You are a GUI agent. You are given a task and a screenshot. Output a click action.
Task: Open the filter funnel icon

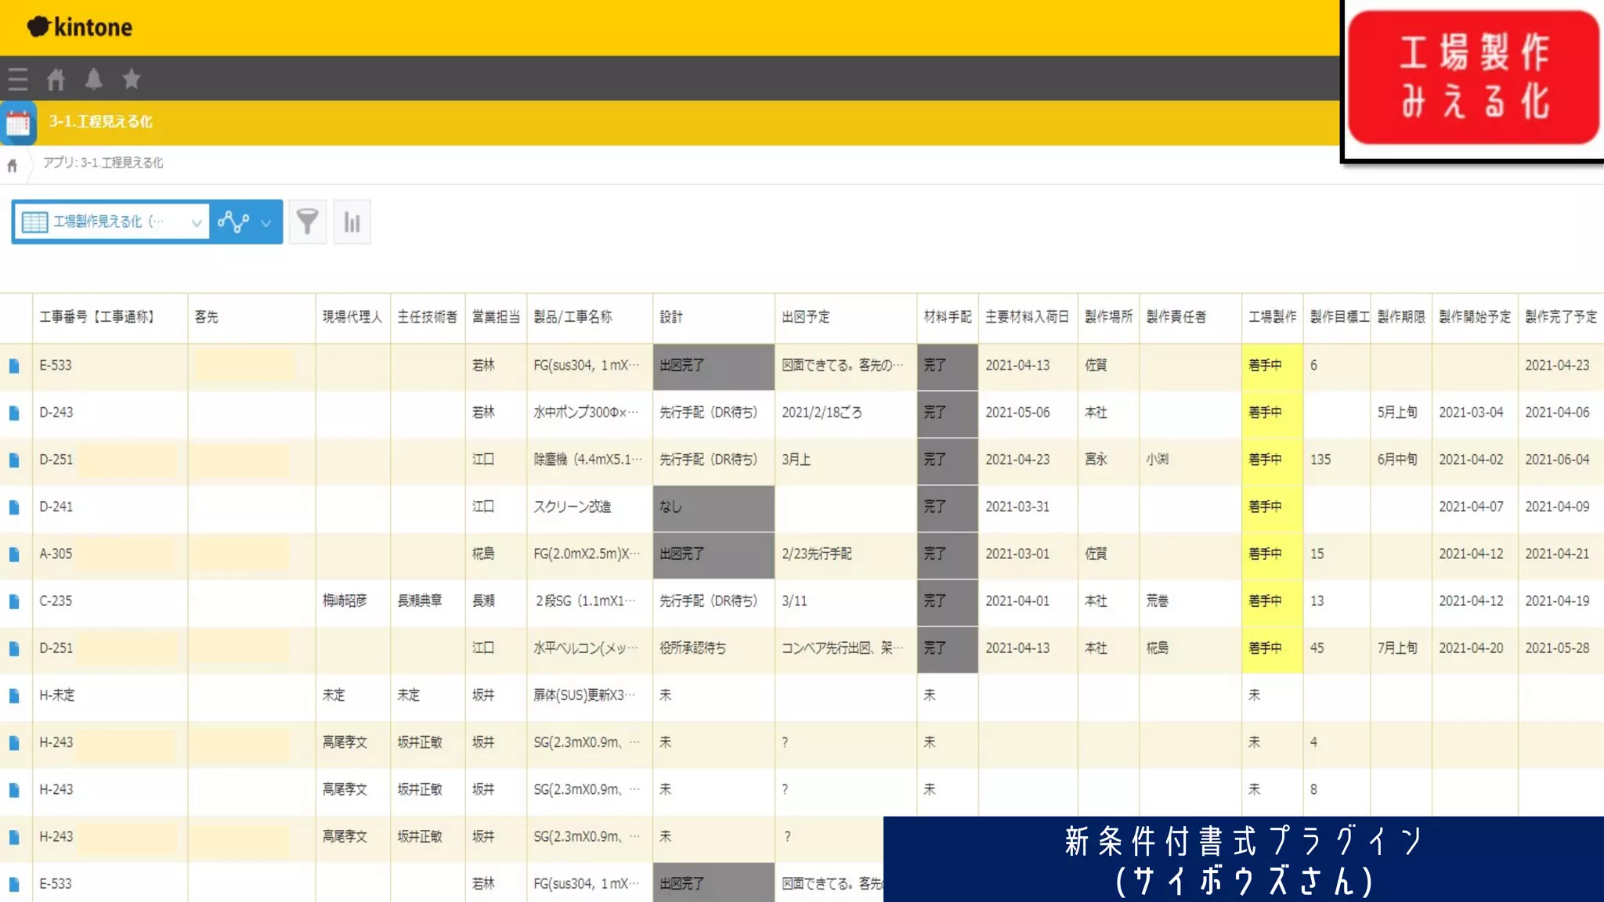pyautogui.click(x=307, y=222)
